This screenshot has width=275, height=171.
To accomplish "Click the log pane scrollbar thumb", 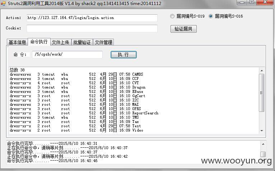I will 263,154.
